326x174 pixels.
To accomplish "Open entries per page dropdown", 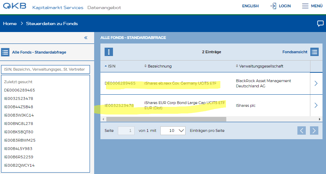I will coord(173,130).
